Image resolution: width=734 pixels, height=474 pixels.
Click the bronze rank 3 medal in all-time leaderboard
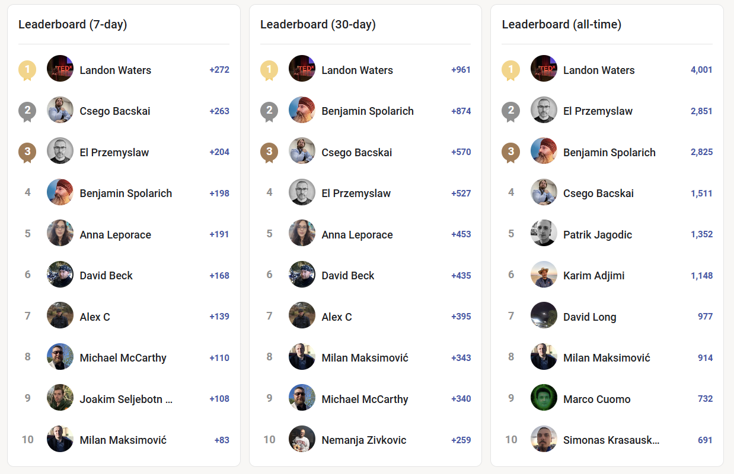coord(511,152)
